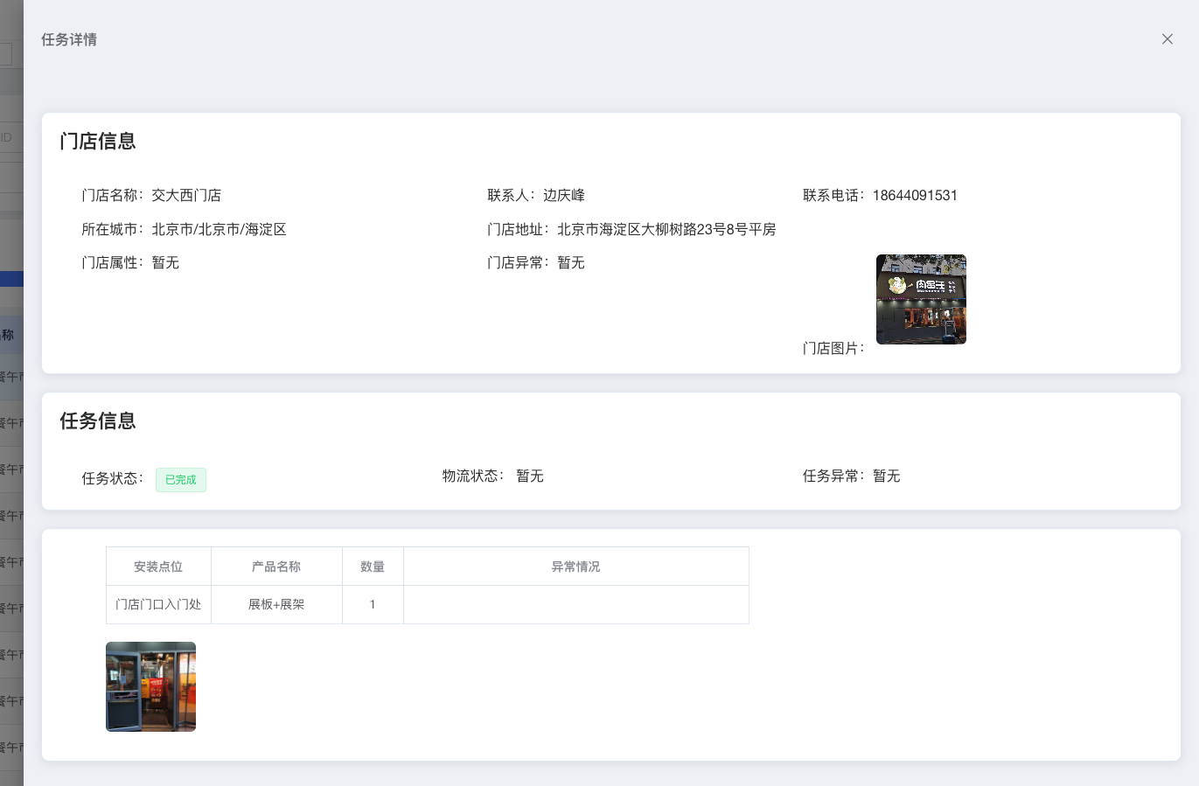Click the contact name 边庆峰
The width and height of the screenshot is (1199, 786).
[x=564, y=195]
